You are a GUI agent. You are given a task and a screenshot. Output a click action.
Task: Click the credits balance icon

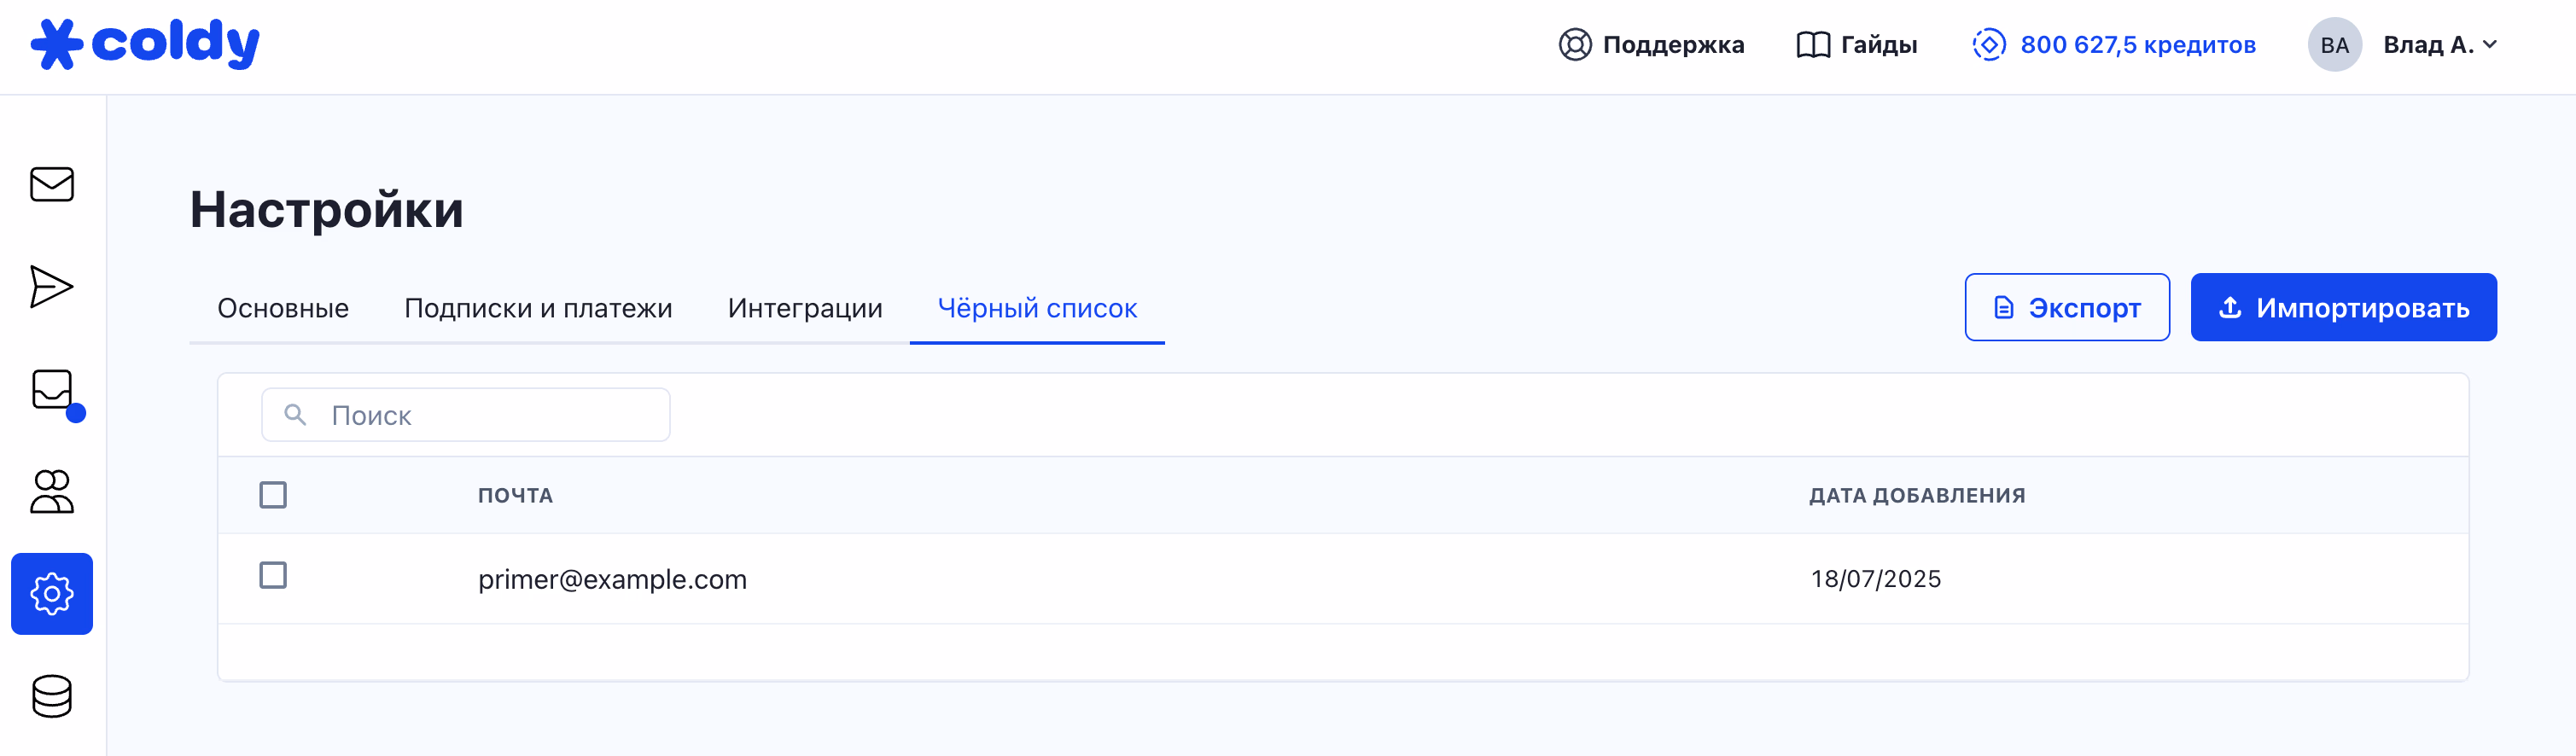coord(1988,45)
